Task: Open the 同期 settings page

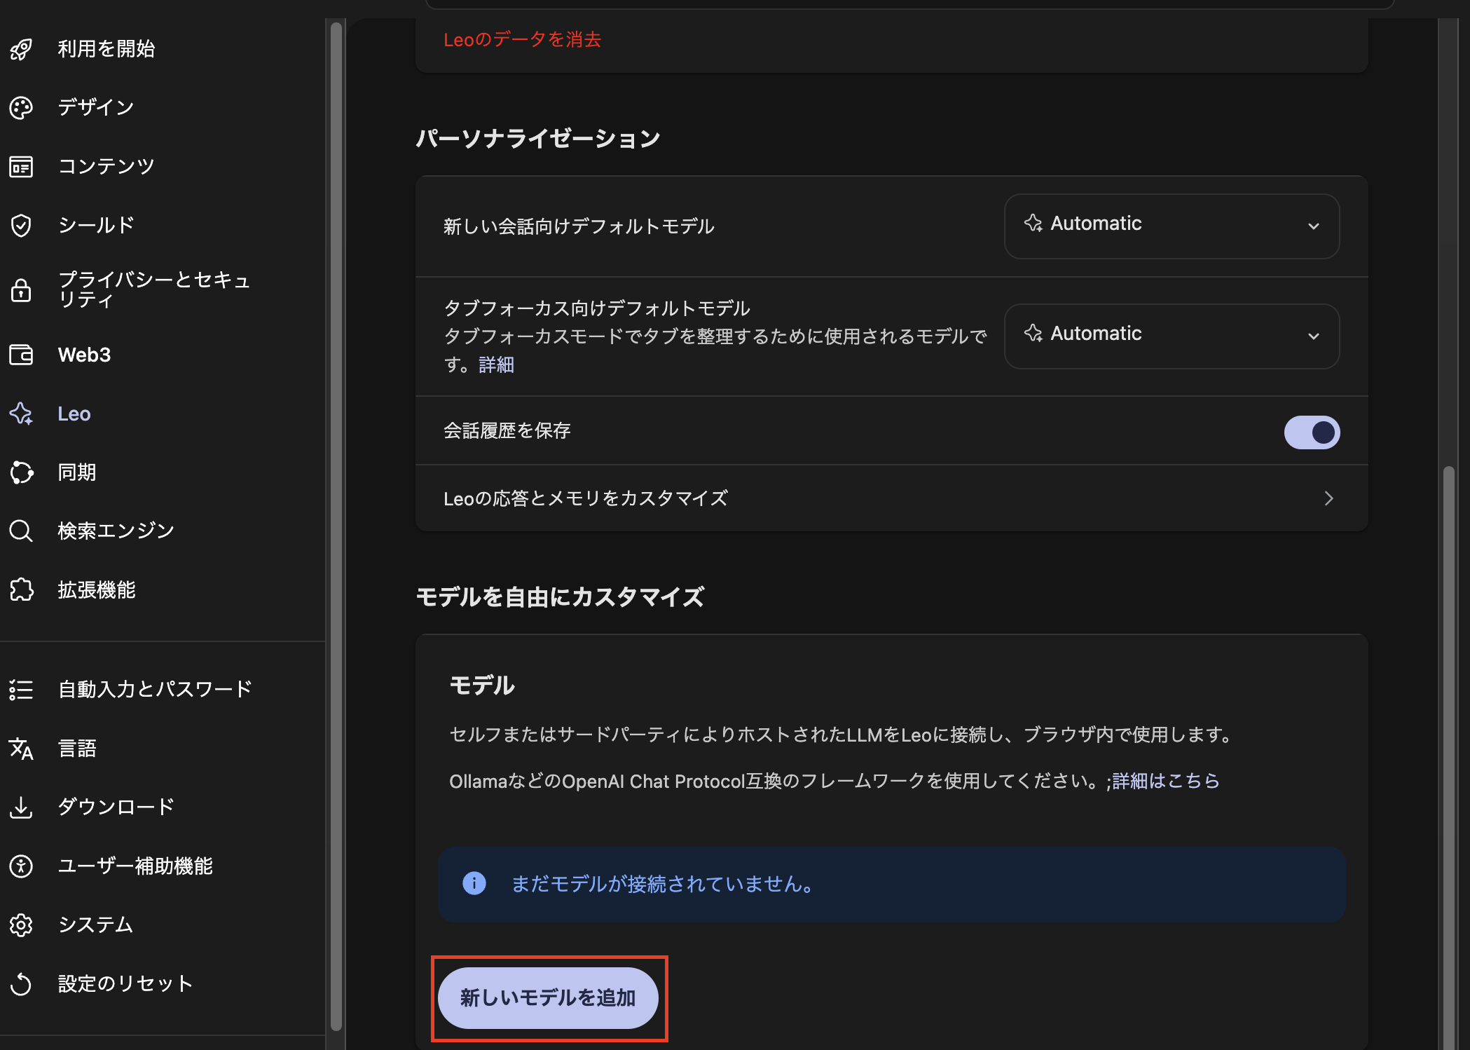Action: coord(77,472)
